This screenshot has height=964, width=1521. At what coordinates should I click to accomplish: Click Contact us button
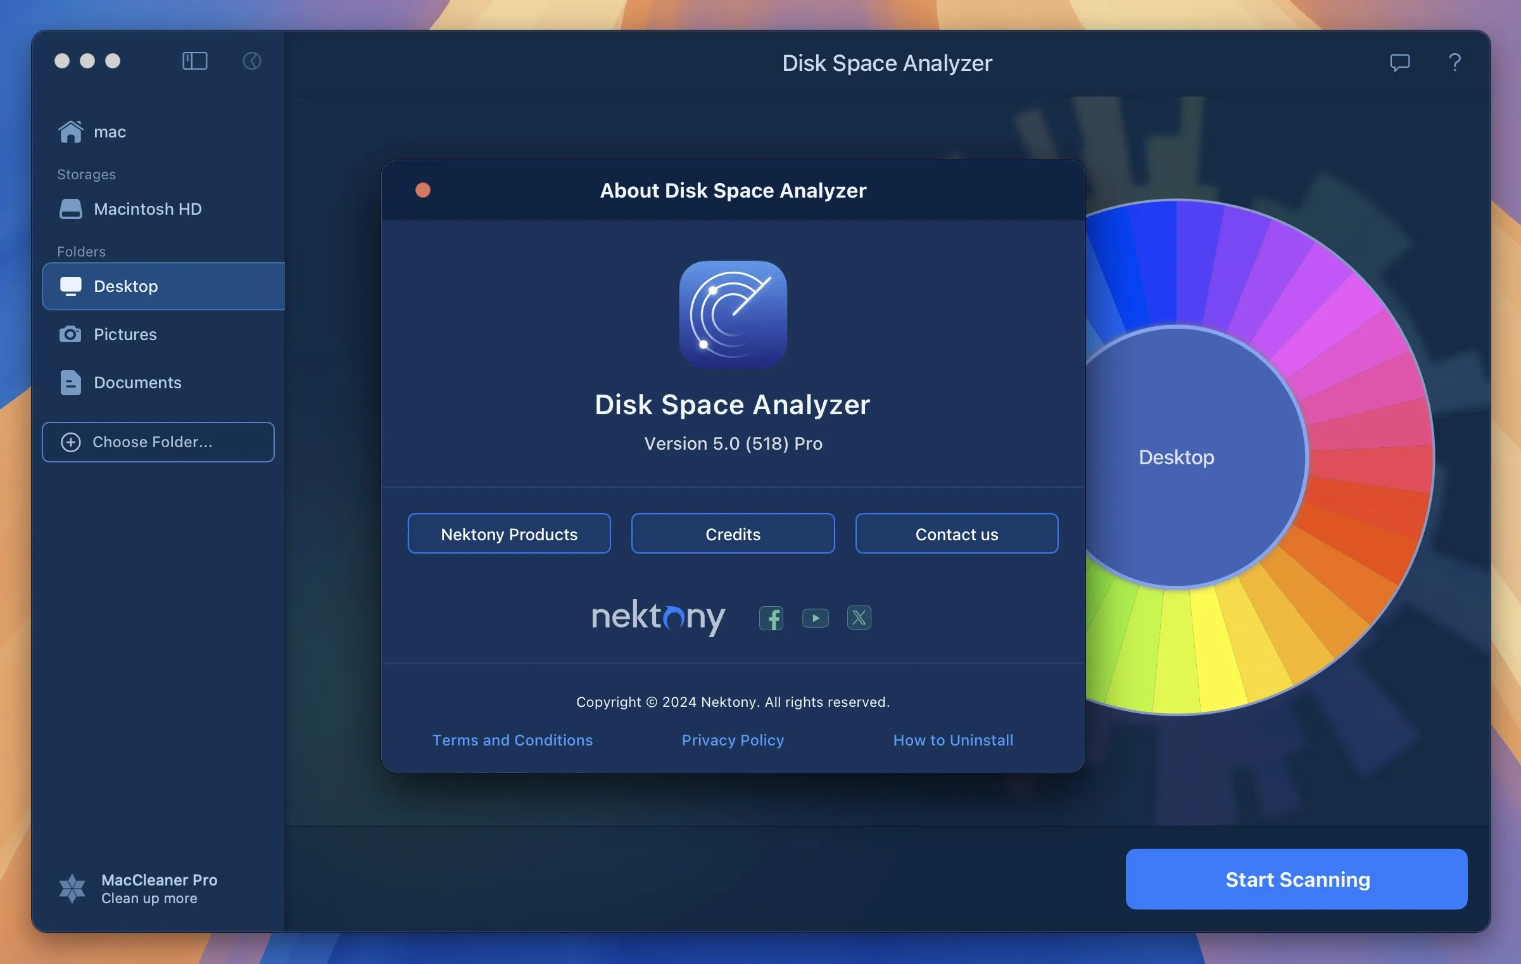pos(956,533)
